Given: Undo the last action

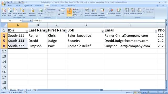Looking at the screenshot, I should 11,2.
